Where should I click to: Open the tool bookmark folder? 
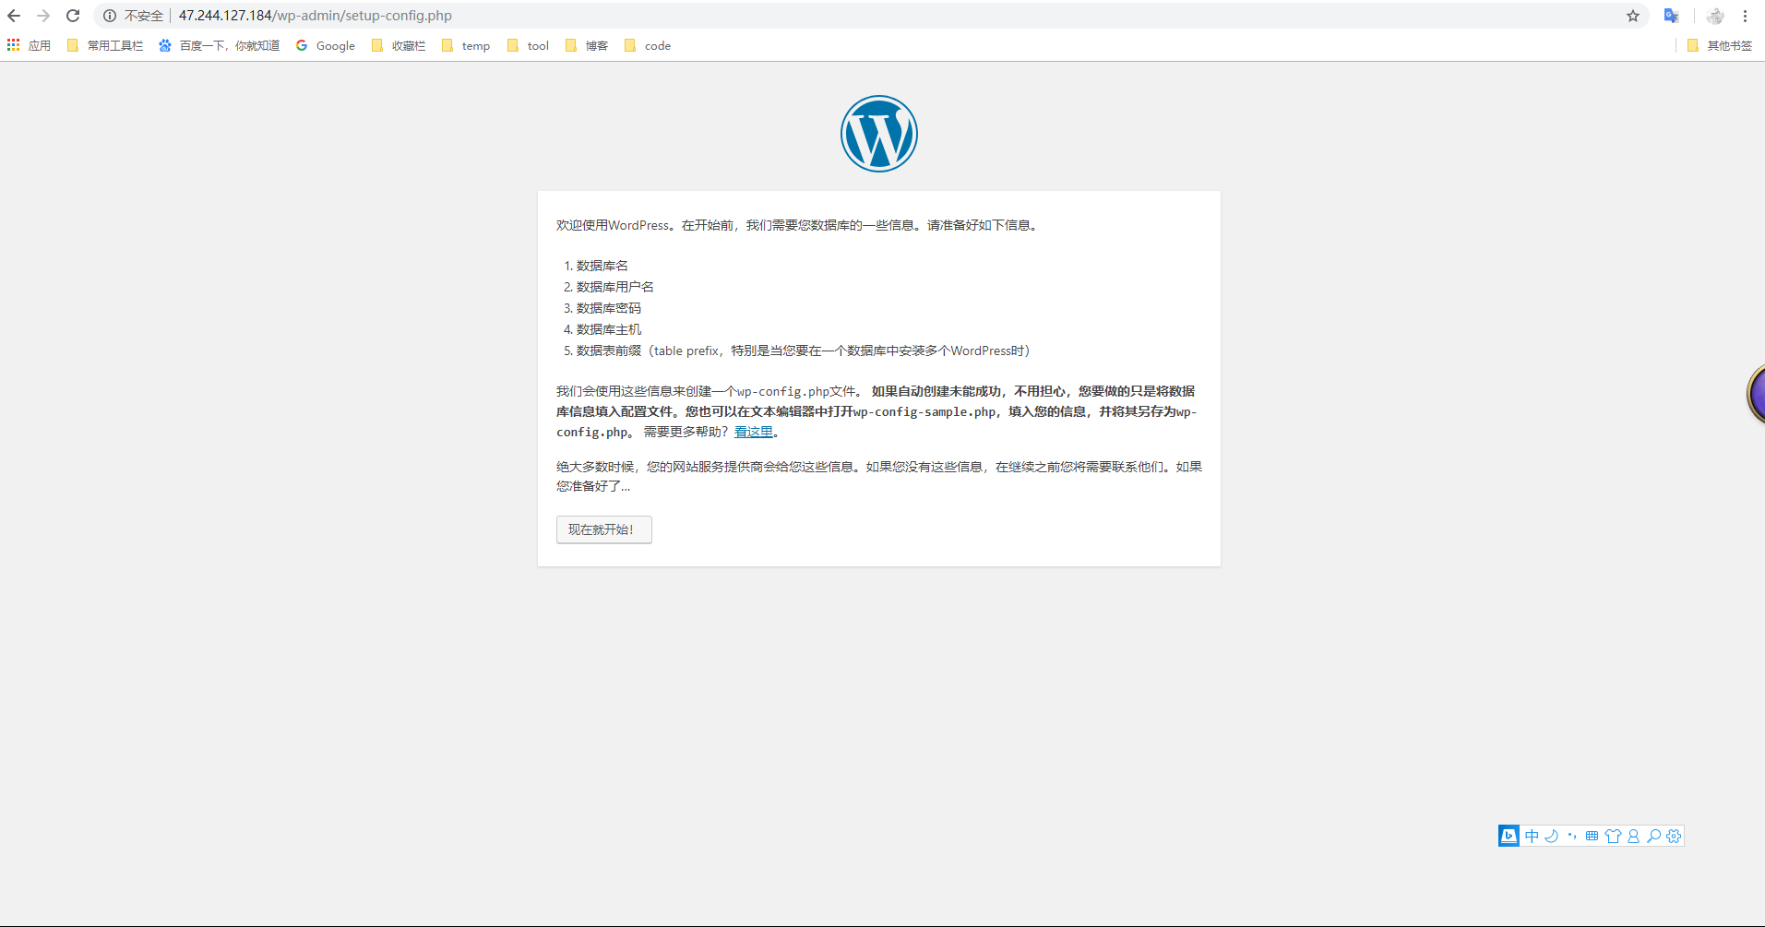[528, 45]
